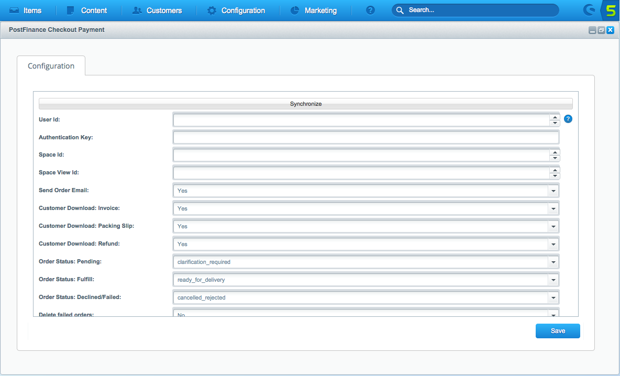Click the Space View Id input field
This screenshot has width=620, height=376.
coord(361,173)
